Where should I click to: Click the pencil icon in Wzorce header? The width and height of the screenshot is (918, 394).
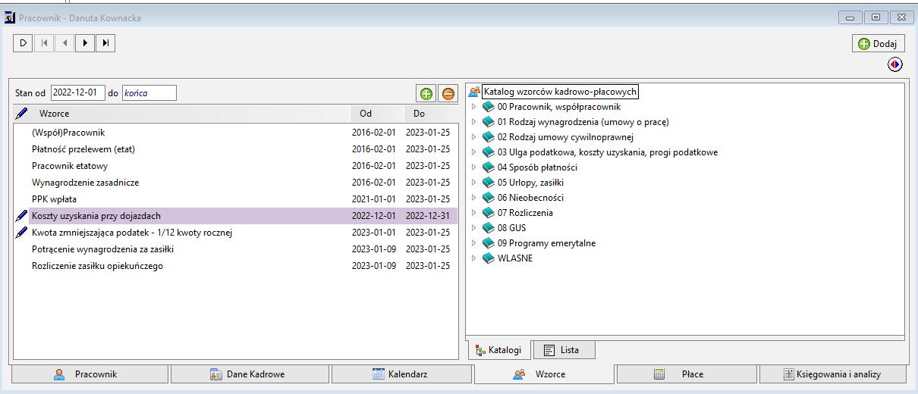[21, 114]
